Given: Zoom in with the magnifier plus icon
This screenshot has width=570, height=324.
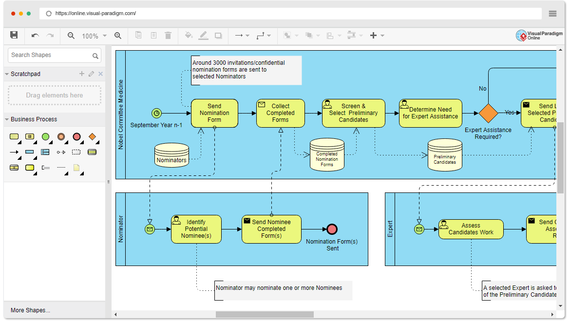Looking at the screenshot, I should [118, 35].
